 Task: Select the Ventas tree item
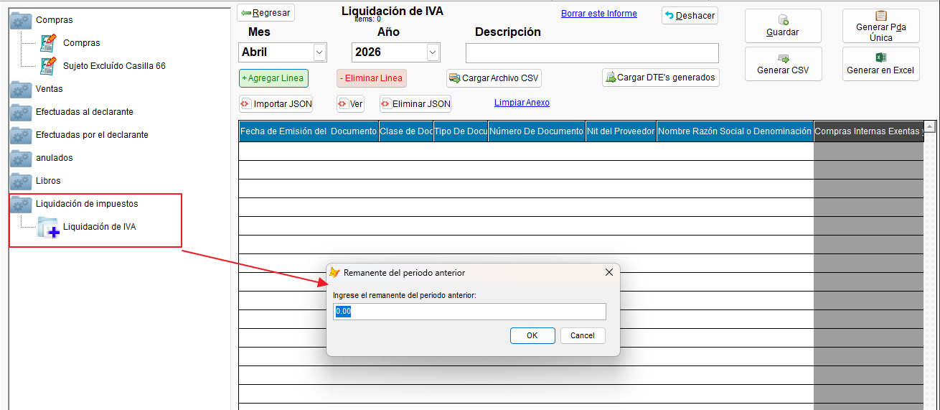tap(49, 89)
